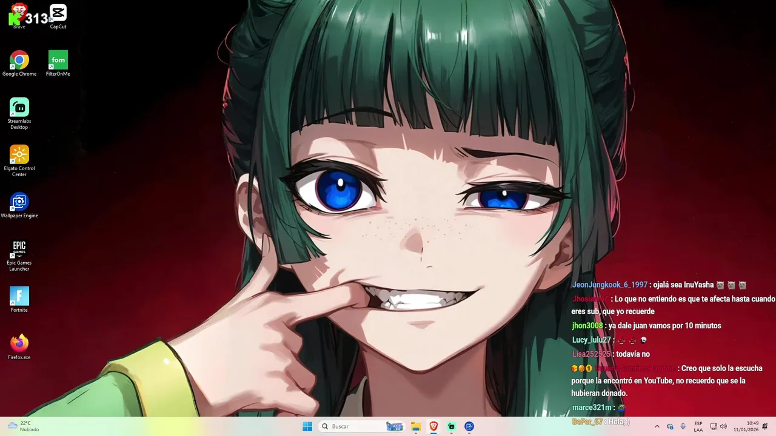Screen dimensions: 776x436
Task: Open the notification bell icon
Action: coord(765,426)
